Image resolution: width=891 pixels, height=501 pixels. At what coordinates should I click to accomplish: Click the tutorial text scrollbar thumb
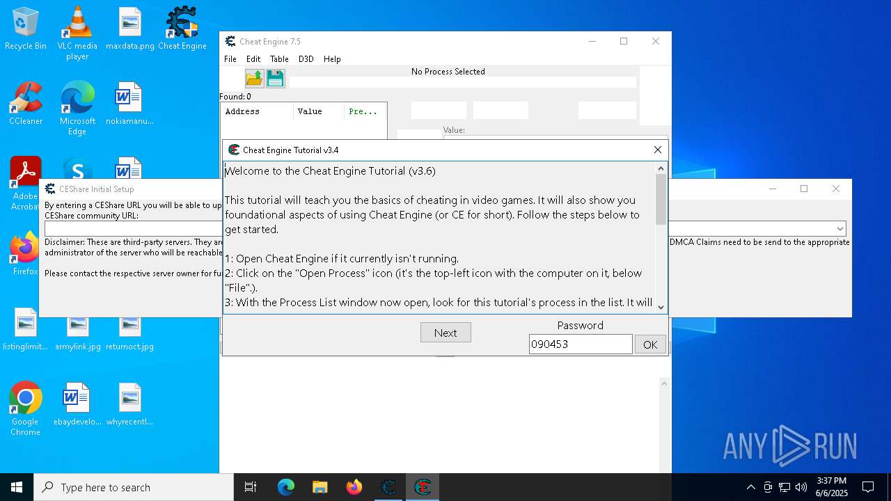pos(661,199)
